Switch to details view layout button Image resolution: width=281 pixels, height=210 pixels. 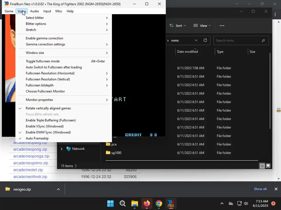click(262, 166)
